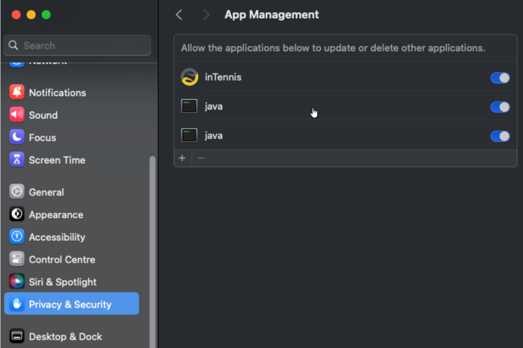Screen dimensions: 523x348
Task: Disable the inTennis app management toggle
Action: pyautogui.click(x=500, y=78)
